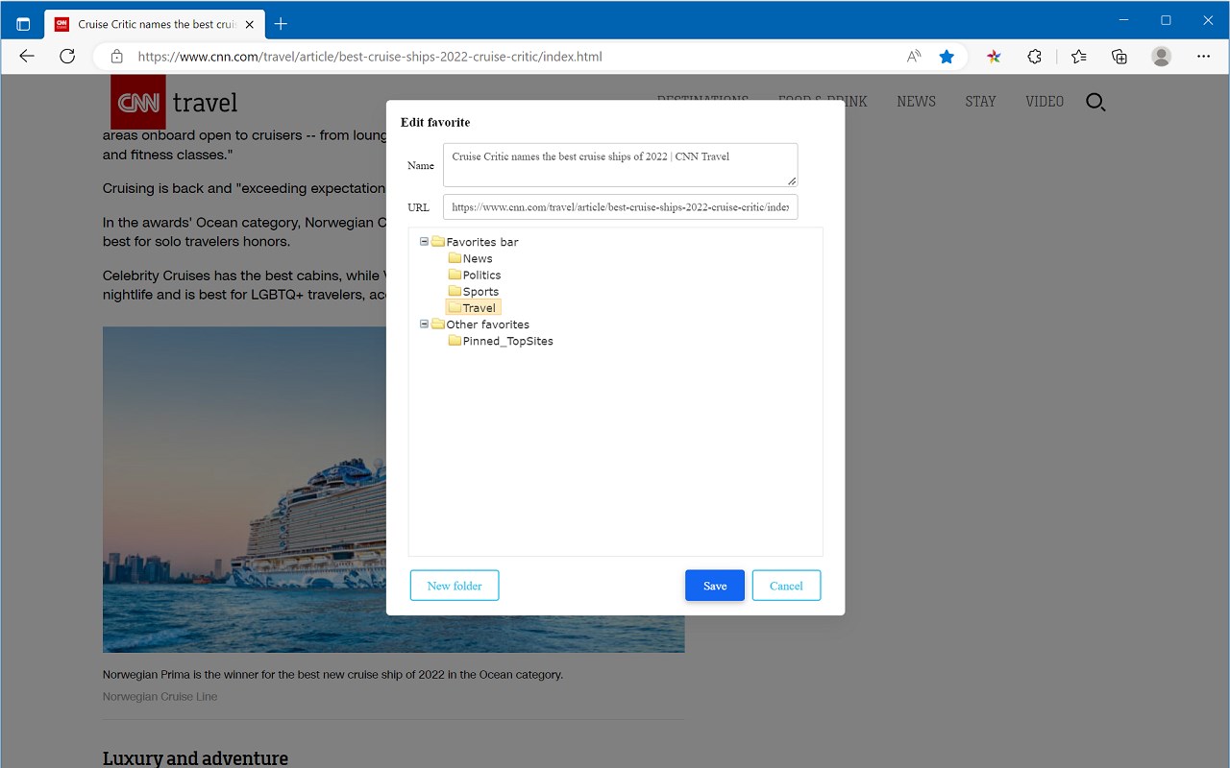Screen dimensions: 1230x768
Task: Select the Favorites bar folder
Action: [x=475, y=242]
